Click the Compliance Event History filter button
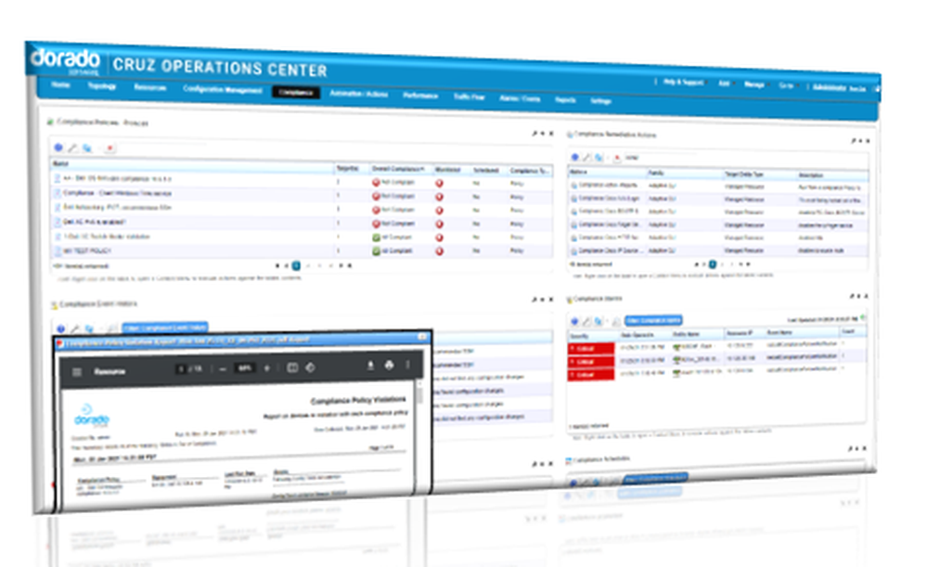Screen dimensions: 928x567 165,328
